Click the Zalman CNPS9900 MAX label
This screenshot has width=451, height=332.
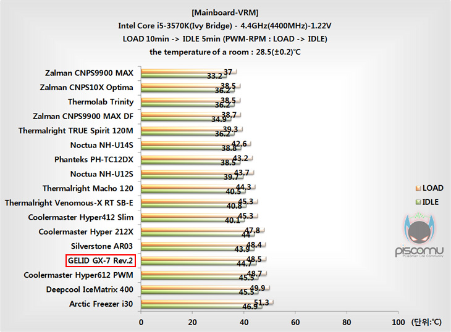click(x=89, y=73)
